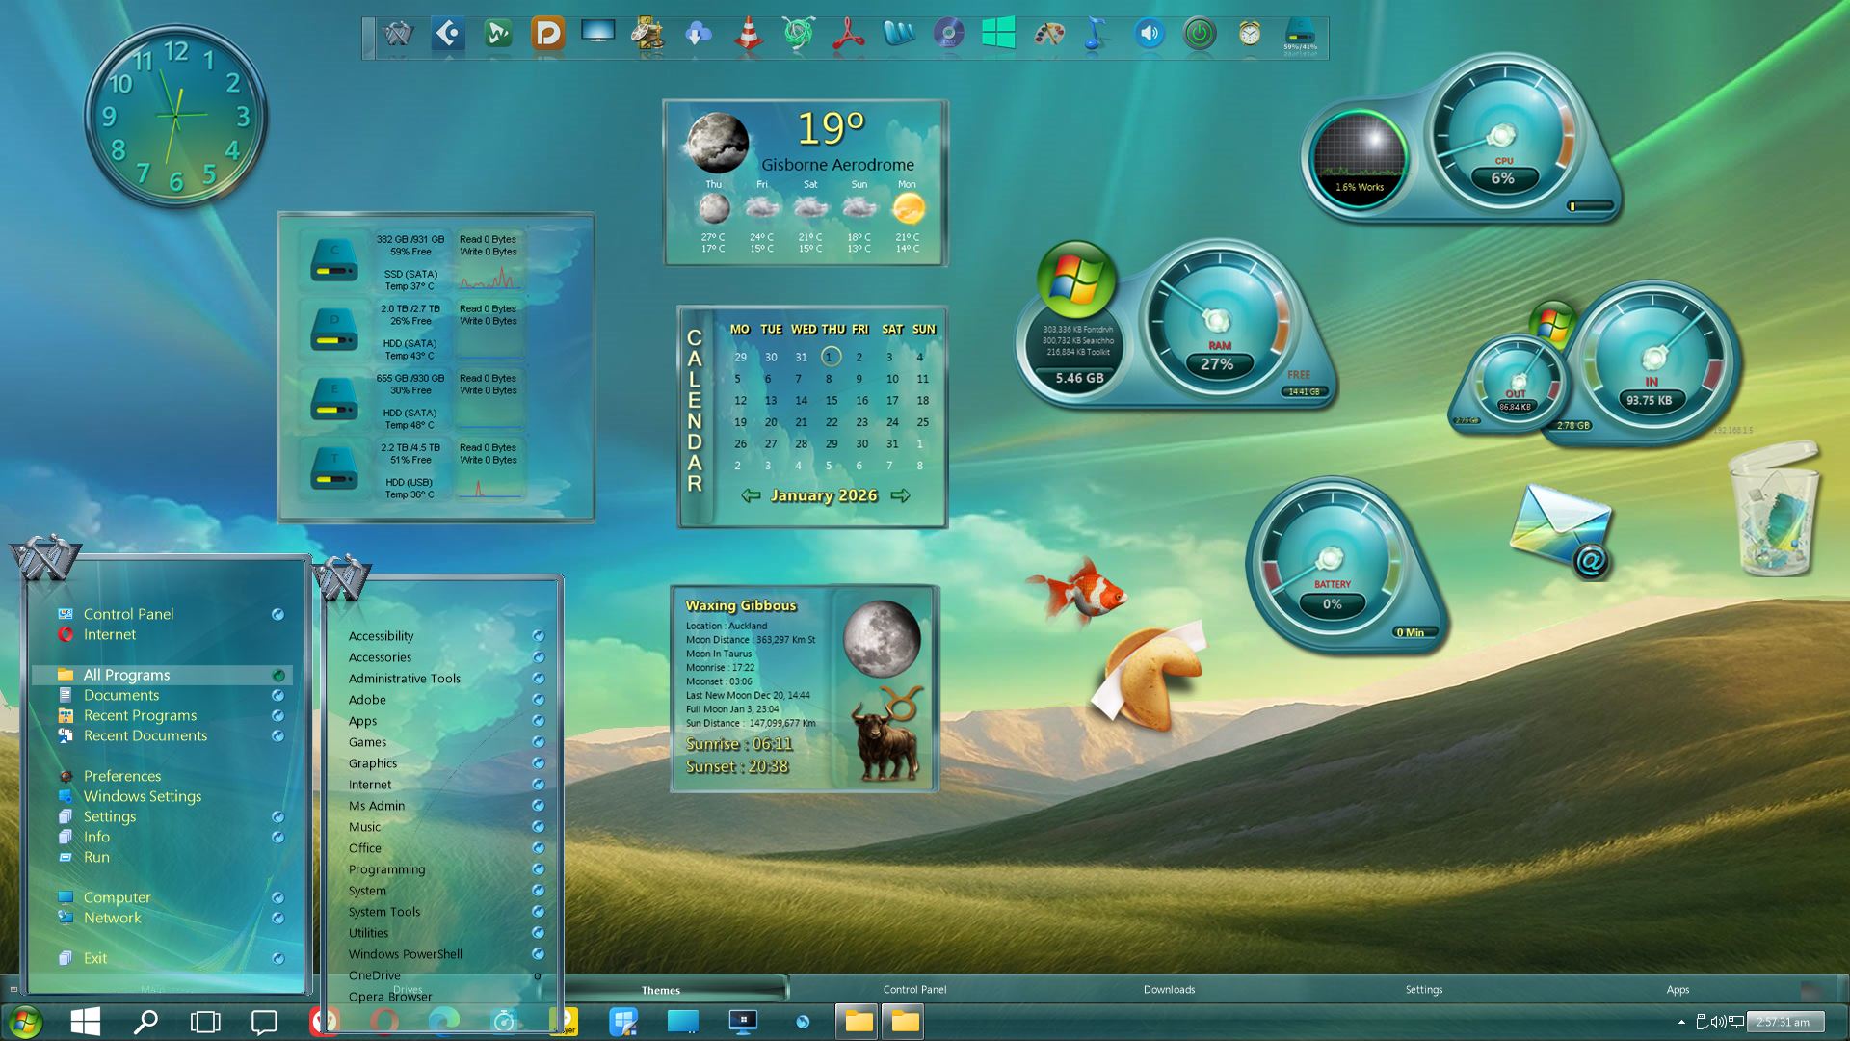This screenshot has width=1850, height=1041.
Task: Expand the Accessories programs folder arrow
Action: (539, 657)
